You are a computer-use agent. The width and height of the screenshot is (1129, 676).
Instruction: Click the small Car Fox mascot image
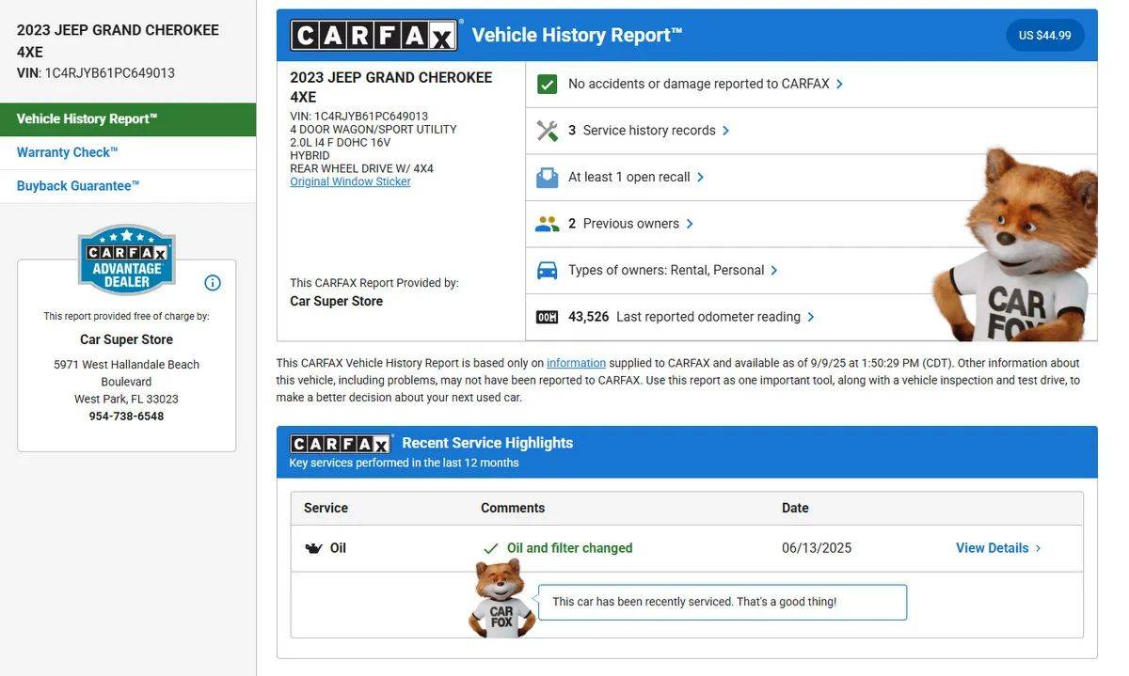[x=501, y=599]
